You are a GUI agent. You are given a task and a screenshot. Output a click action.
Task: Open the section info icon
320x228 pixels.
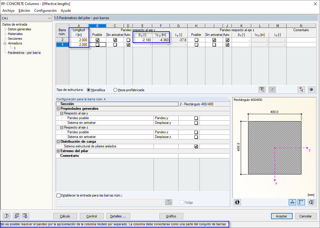[x=237, y=202]
